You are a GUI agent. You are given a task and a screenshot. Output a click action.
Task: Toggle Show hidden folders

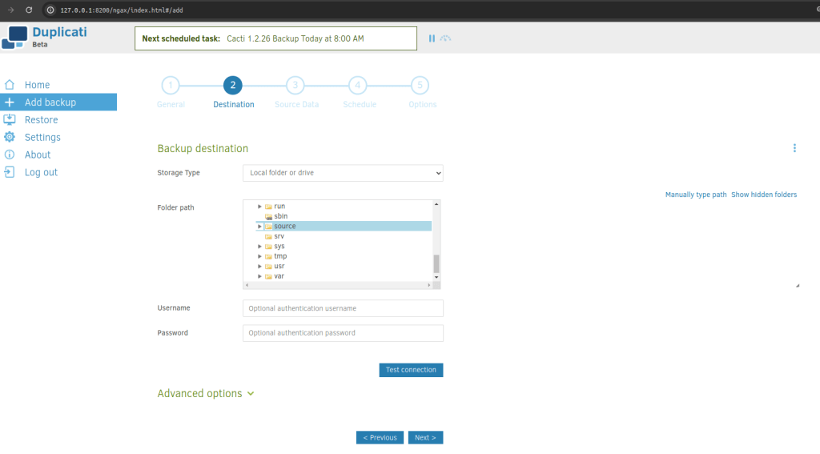click(764, 195)
